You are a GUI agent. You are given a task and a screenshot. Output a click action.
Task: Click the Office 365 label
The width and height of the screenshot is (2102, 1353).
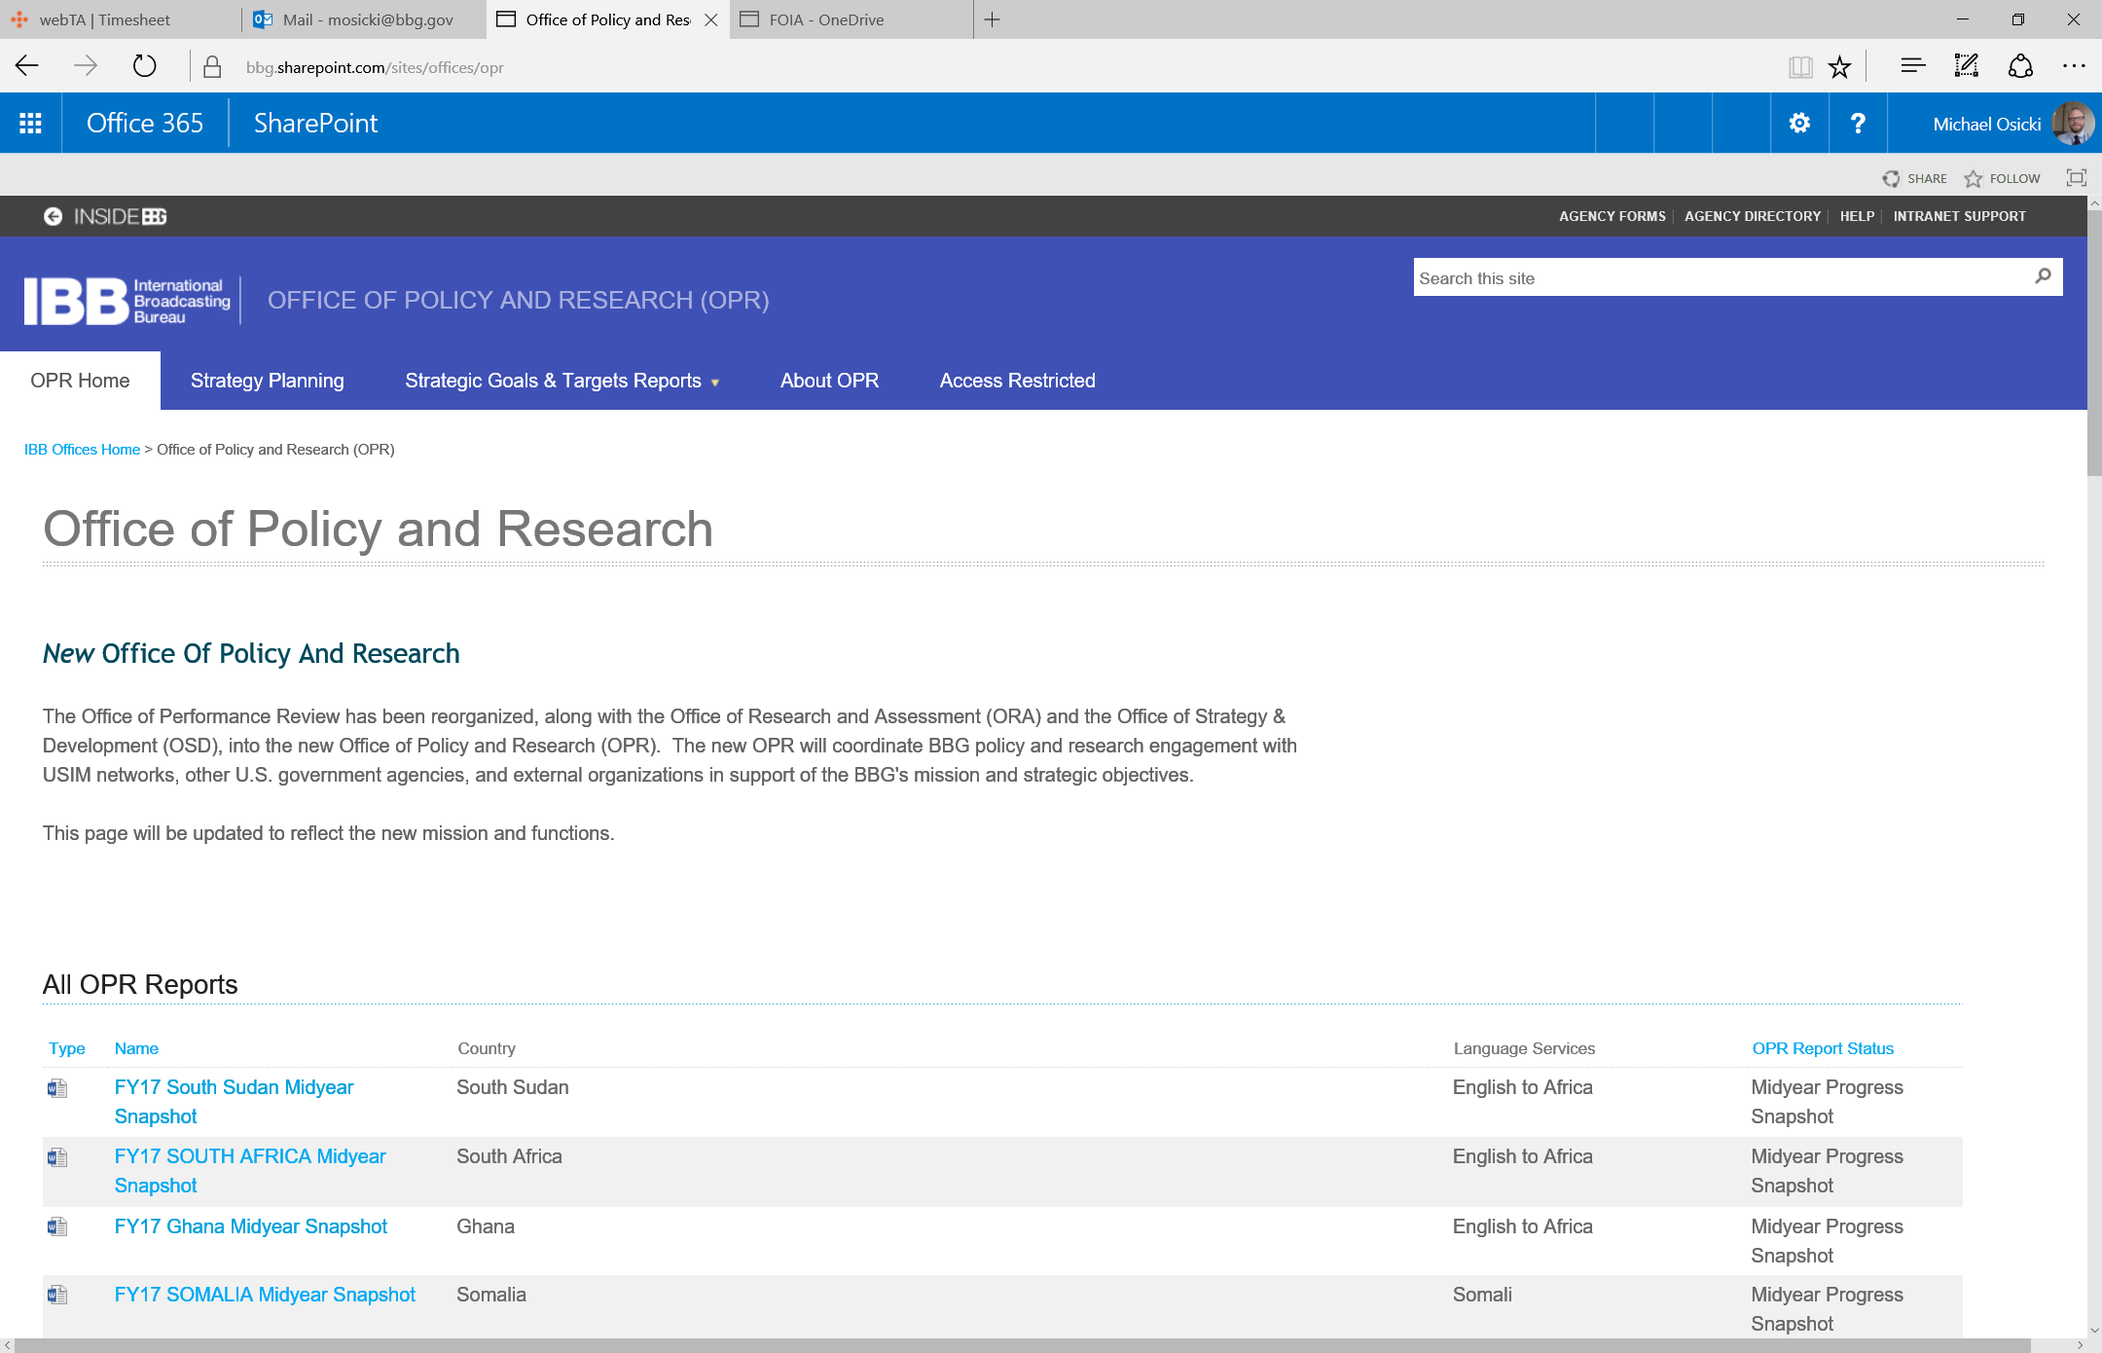(145, 123)
